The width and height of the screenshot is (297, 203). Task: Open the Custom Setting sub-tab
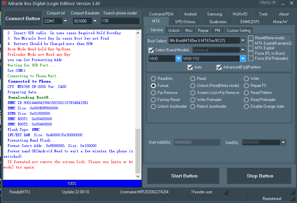pyautogui.click(x=238, y=31)
